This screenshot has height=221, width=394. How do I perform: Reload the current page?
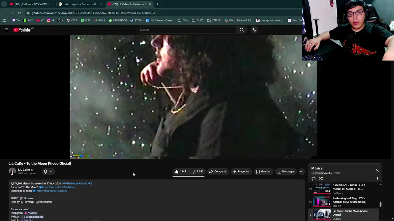tap(19, 13)
